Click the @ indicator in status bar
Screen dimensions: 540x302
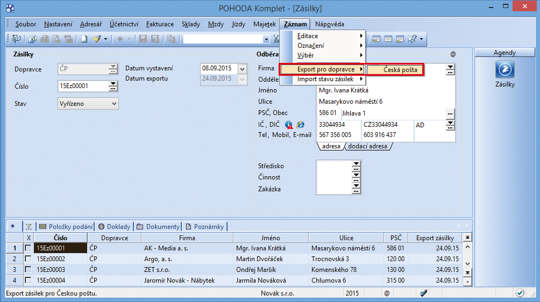(x=387, y=293)
